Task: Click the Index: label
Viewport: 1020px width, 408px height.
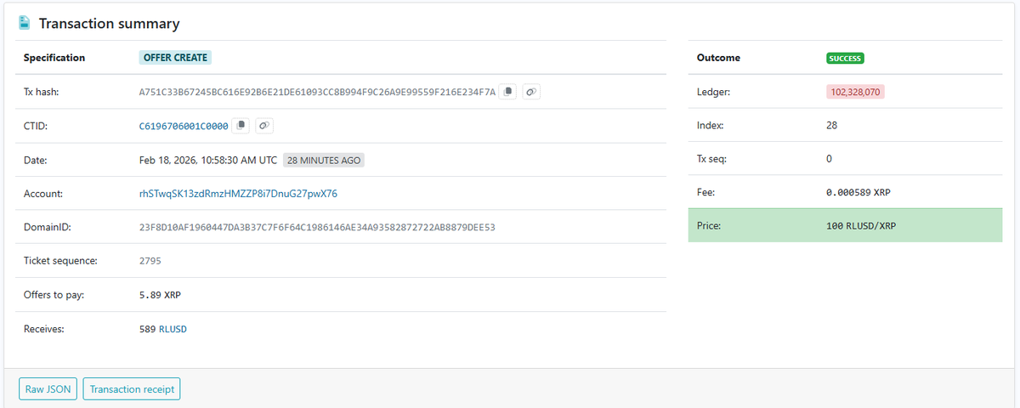Action: (711, 125)
